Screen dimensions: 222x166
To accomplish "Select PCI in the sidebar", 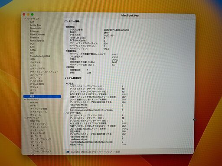I will (32, 44).
